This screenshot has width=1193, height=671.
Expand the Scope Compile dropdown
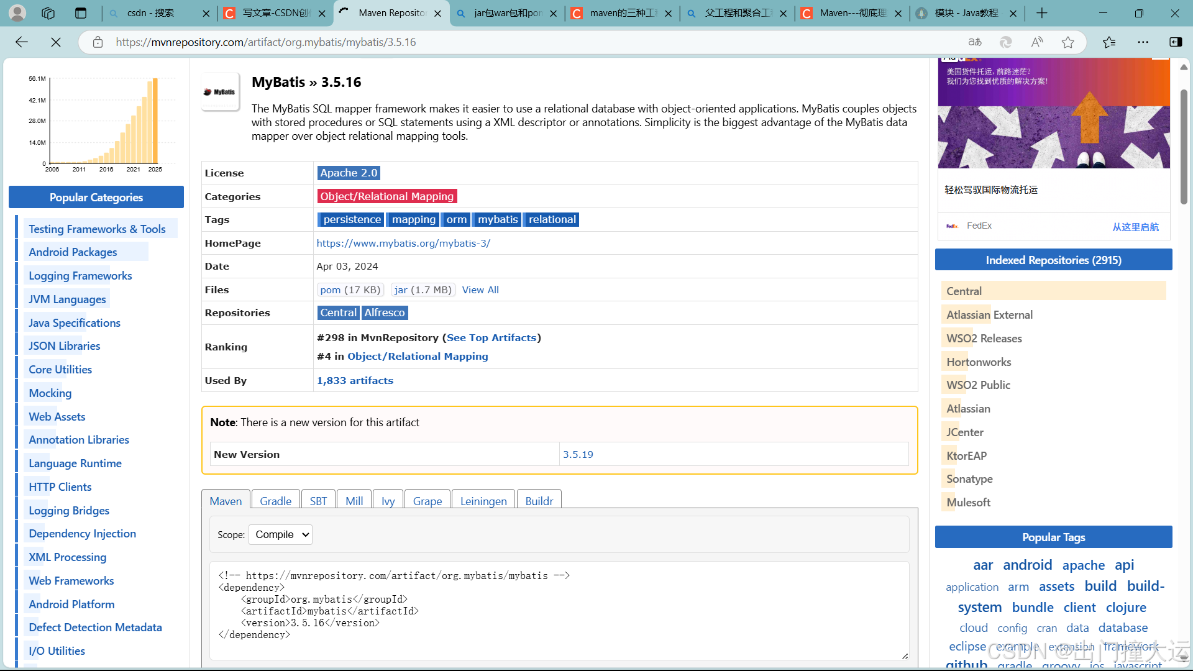point(280,534)
